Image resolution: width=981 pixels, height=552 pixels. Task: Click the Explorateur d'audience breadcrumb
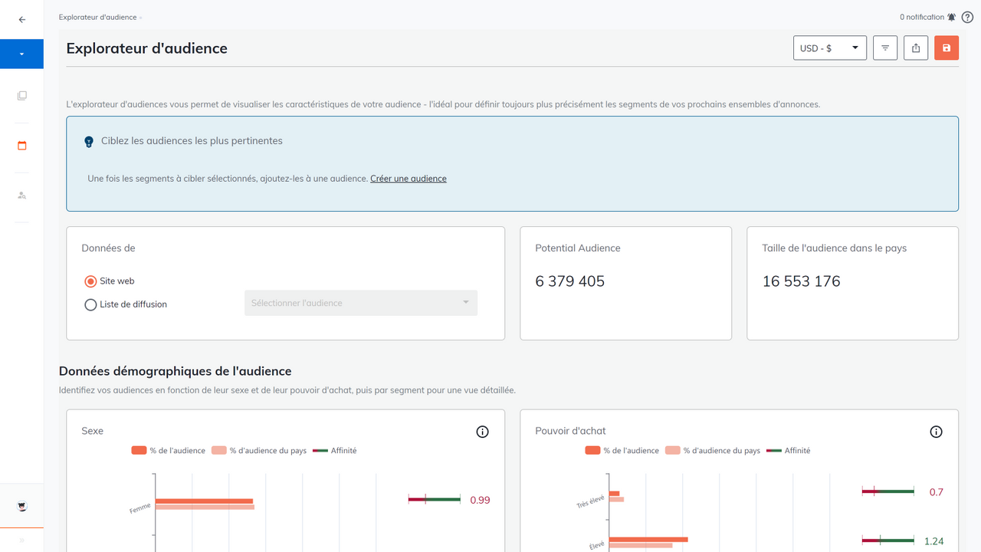(98, 17)
